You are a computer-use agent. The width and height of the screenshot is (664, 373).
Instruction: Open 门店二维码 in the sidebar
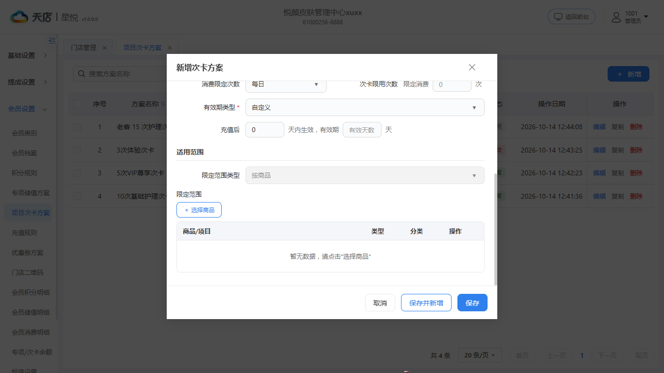click(28, 272)
